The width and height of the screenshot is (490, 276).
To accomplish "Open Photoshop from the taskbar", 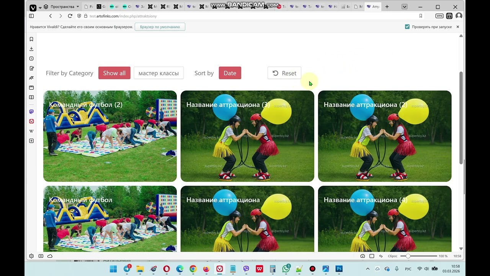I will 339,269.
